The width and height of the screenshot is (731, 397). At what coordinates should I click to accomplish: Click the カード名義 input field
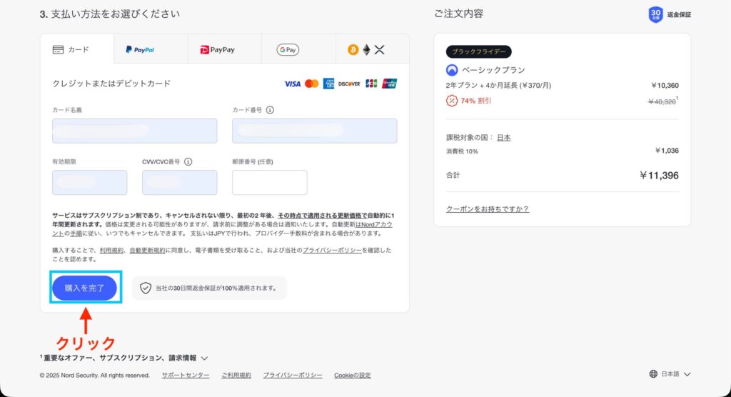(134, 131)
